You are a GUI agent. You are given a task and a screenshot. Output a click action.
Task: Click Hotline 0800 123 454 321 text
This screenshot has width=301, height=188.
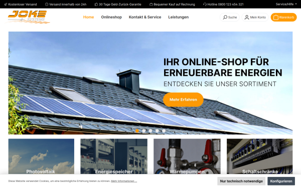pyautogui.click(x=225, y=4)
